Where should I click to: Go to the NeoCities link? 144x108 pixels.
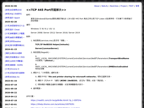(114, 6)
